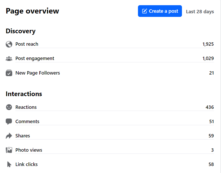The width and height of the screenshot is (221, 173).
Task: Click the people icon beside Post engagement
Action: pos(9,59)
